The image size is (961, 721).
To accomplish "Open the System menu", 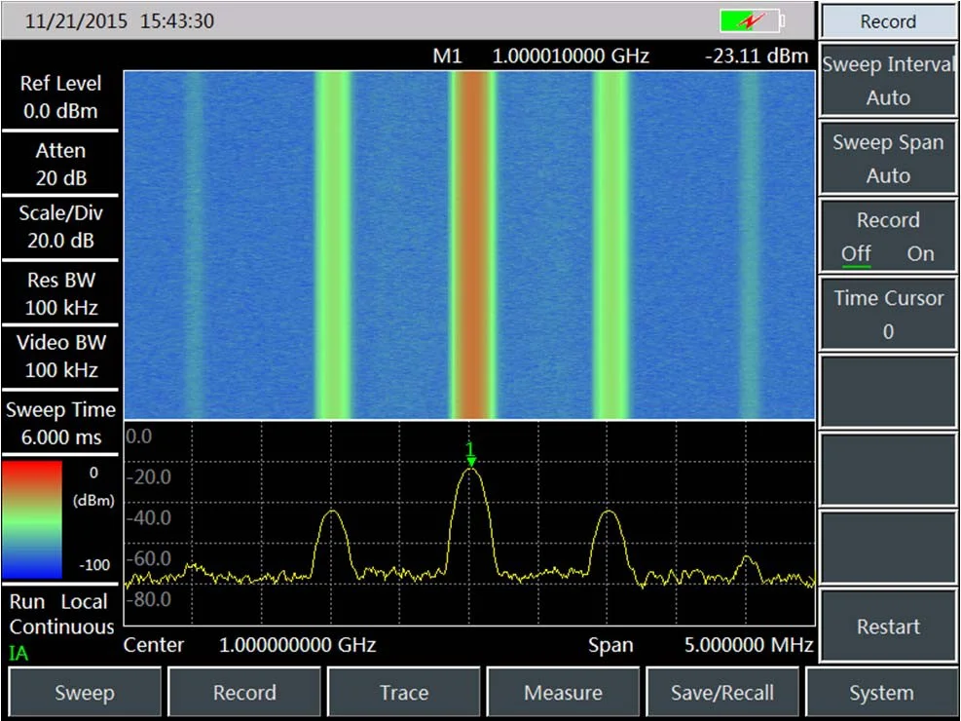I will [x=881, y=693].
